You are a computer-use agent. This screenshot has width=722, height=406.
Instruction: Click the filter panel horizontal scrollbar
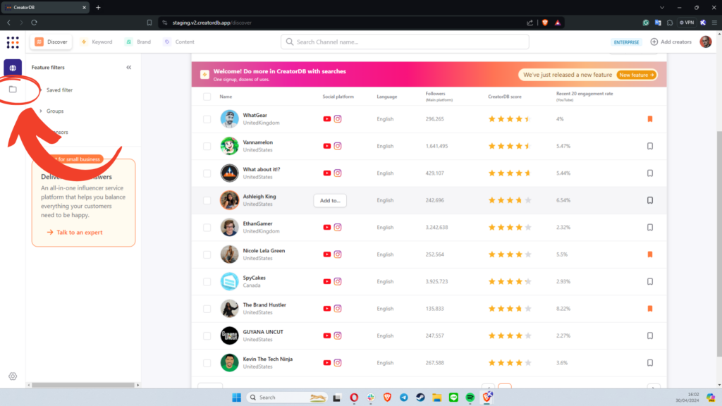coord(83,385)
